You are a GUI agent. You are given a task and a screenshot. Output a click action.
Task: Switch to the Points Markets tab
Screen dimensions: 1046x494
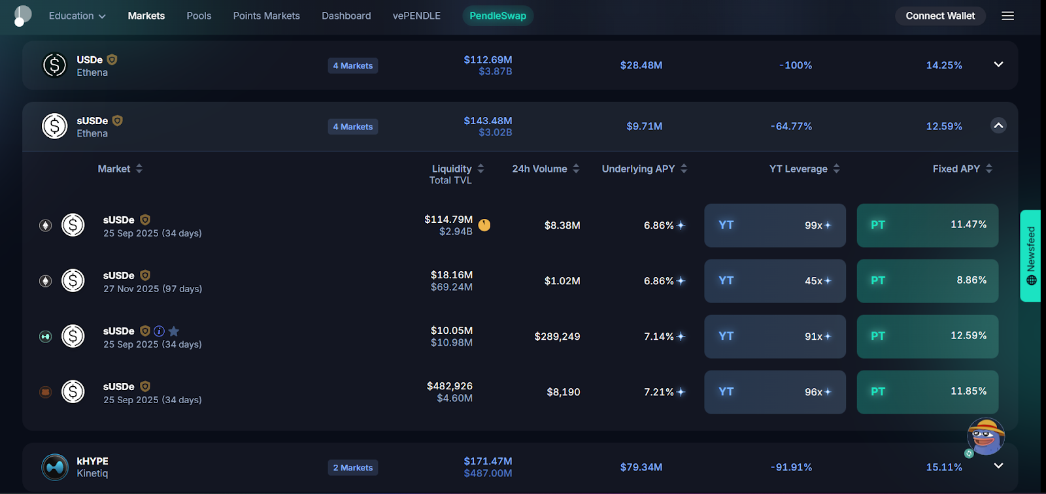pos(266,16)
